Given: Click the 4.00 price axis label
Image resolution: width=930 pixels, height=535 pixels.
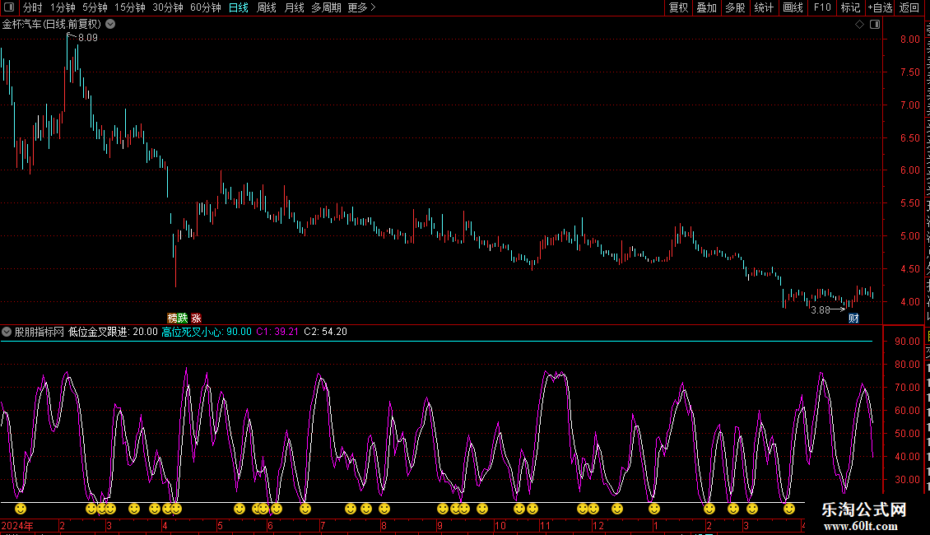Looking at the screenshot, I should [909, 302].
